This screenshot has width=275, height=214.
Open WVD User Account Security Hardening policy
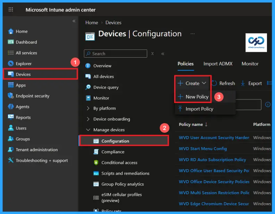(x=214, y=138)
